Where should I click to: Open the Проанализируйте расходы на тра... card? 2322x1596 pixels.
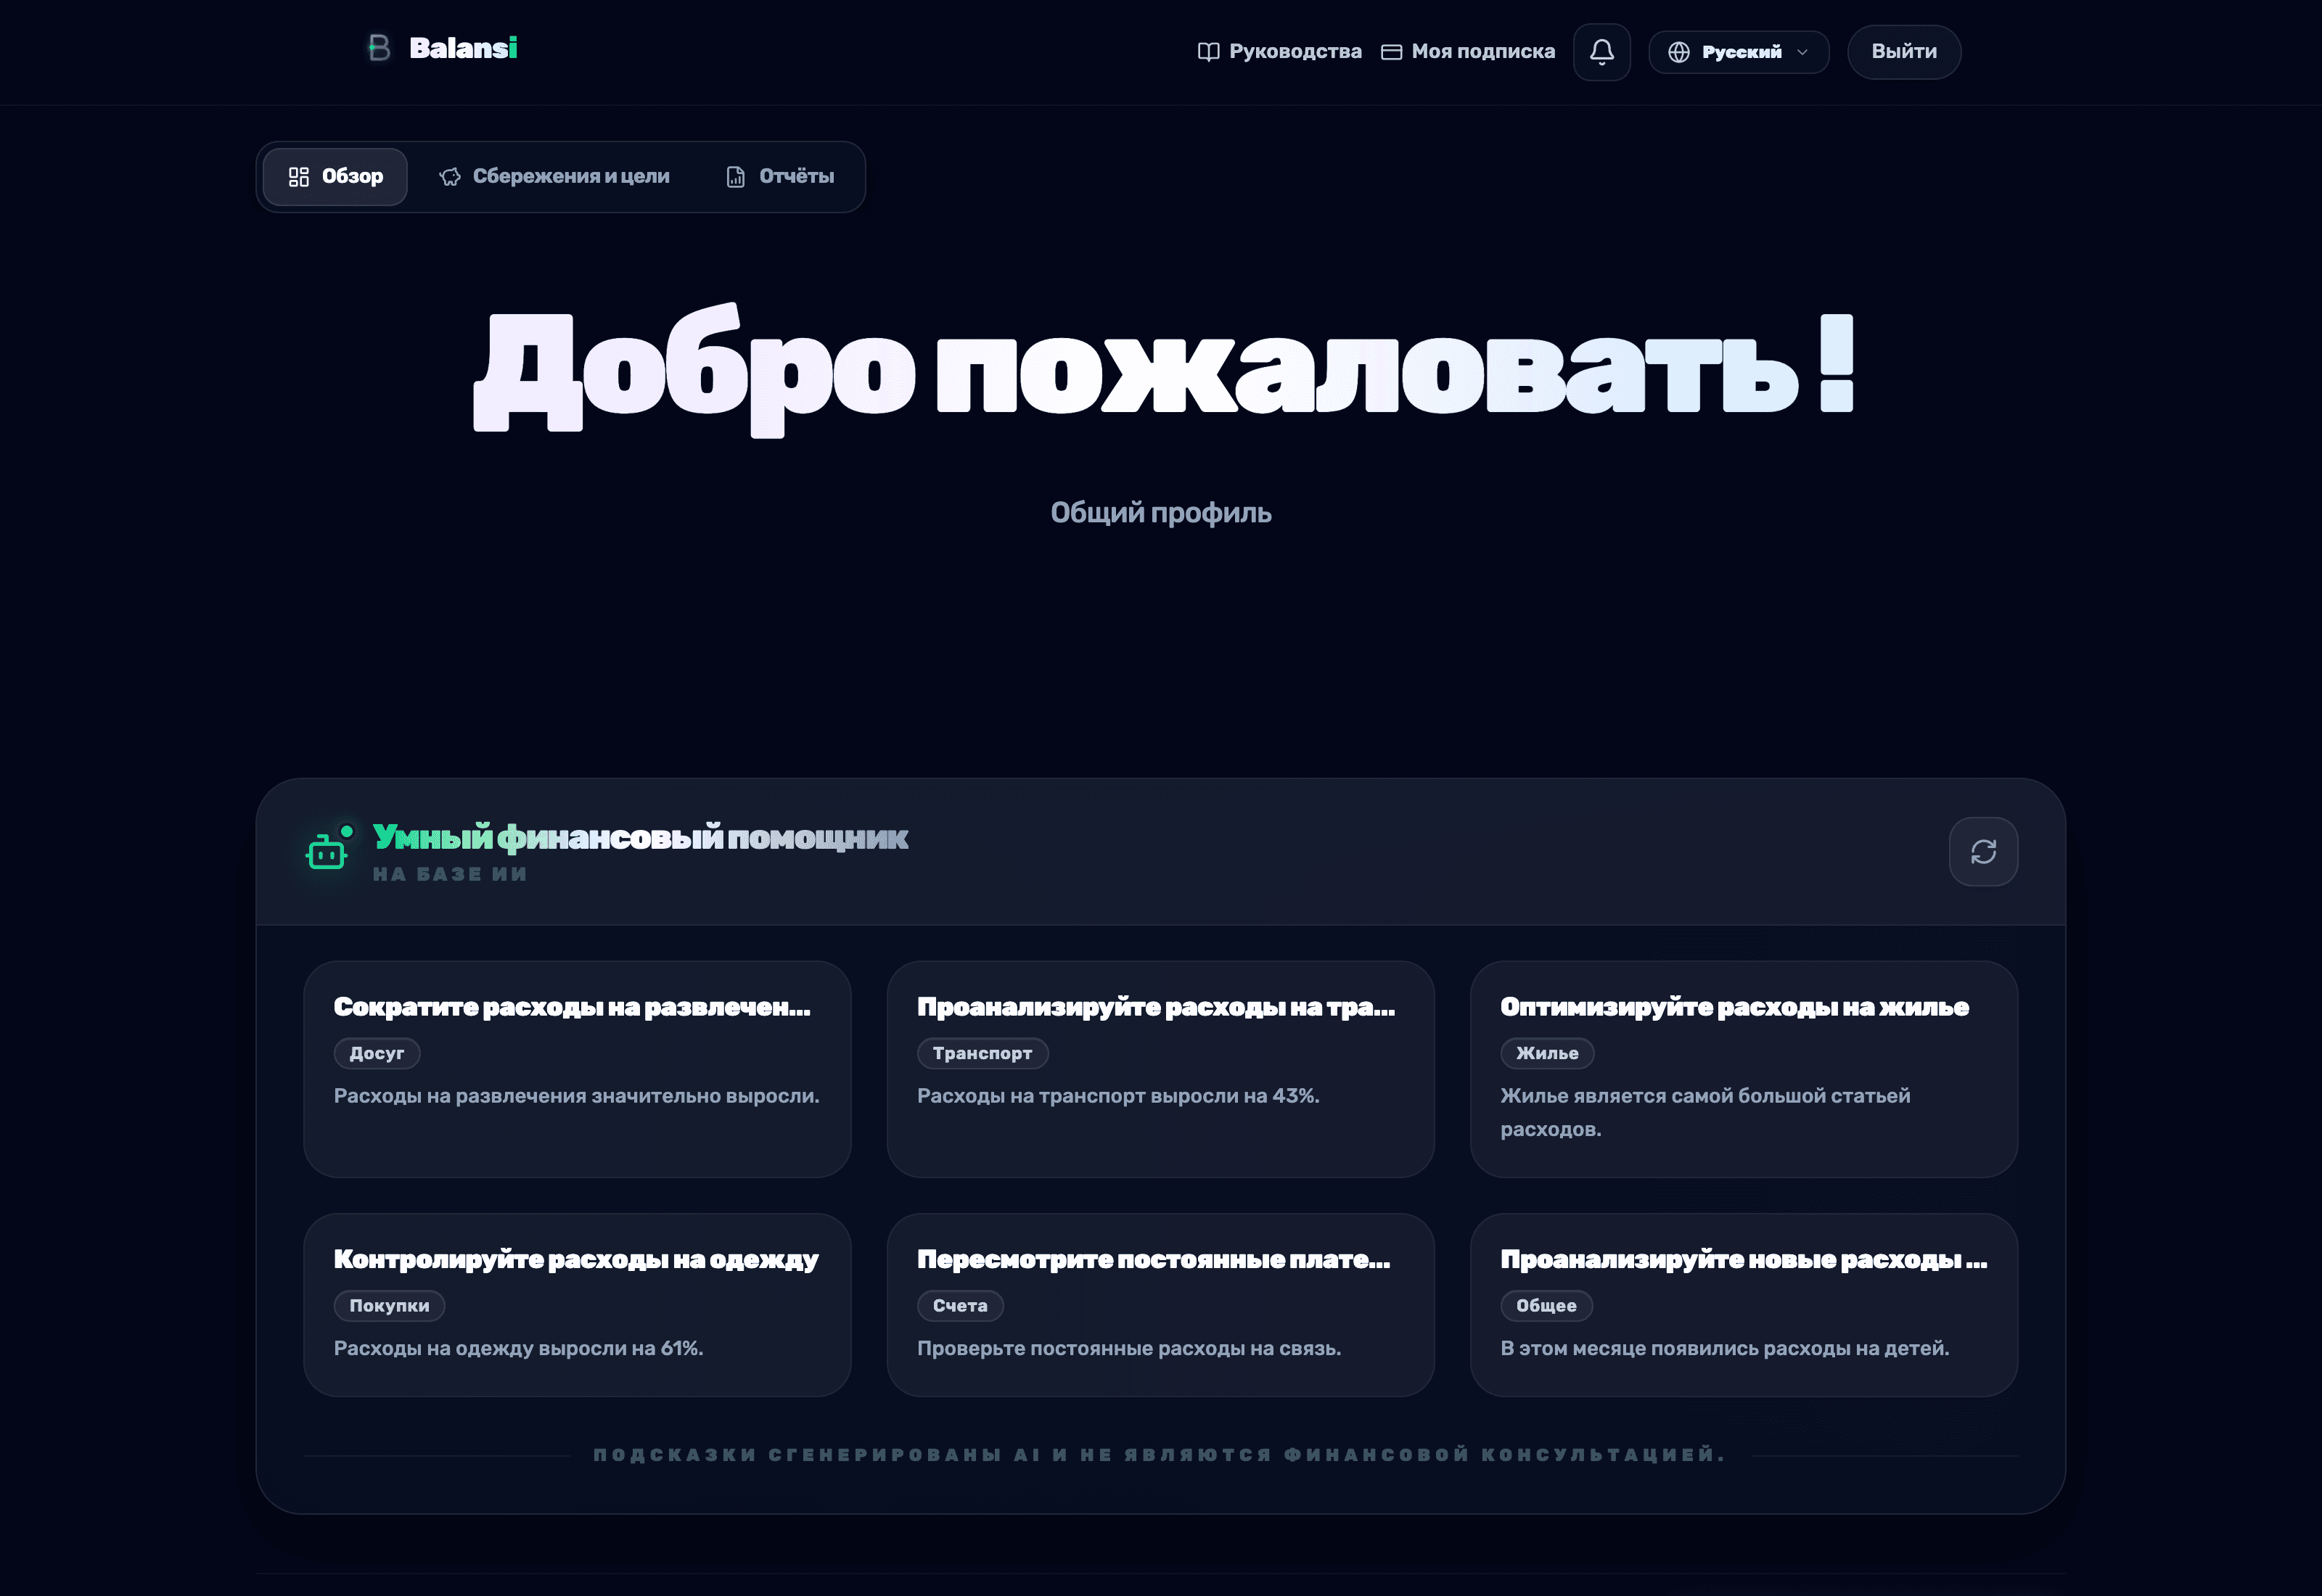click(x=1160, y=1069)
